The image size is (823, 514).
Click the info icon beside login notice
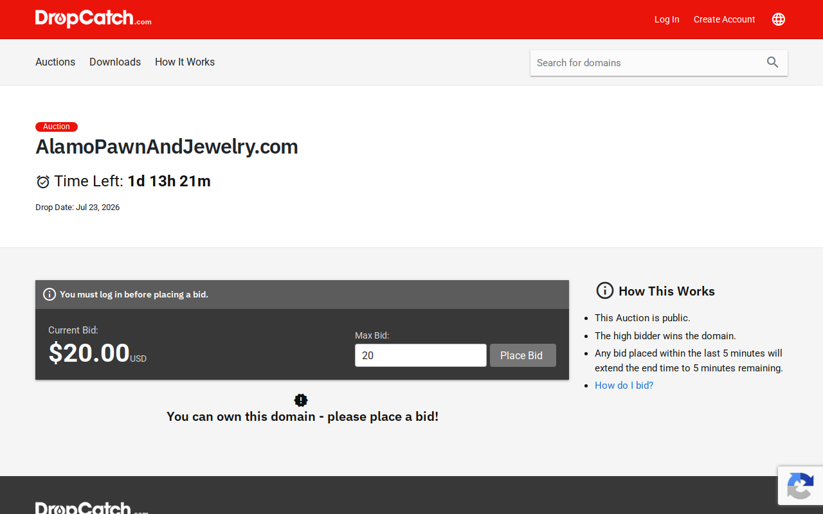tap(50, 294)
